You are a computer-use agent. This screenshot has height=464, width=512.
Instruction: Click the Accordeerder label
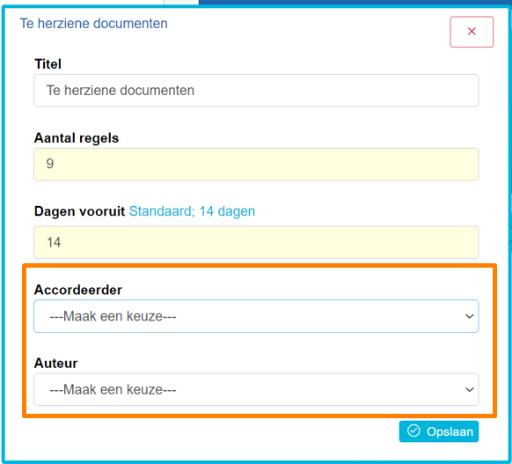coord(78,290)
